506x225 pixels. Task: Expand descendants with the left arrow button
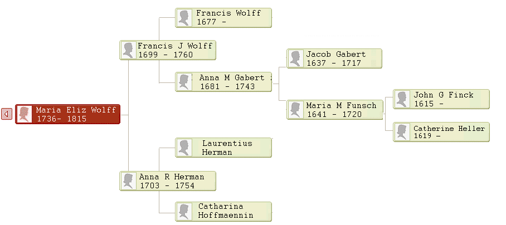click(x=7, y=114)
